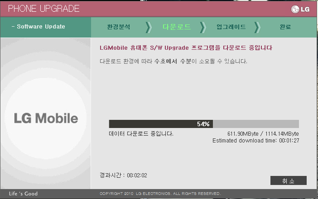
Task: Click the Estimated download time 00:01:27 text
Action: pos(256,141)
